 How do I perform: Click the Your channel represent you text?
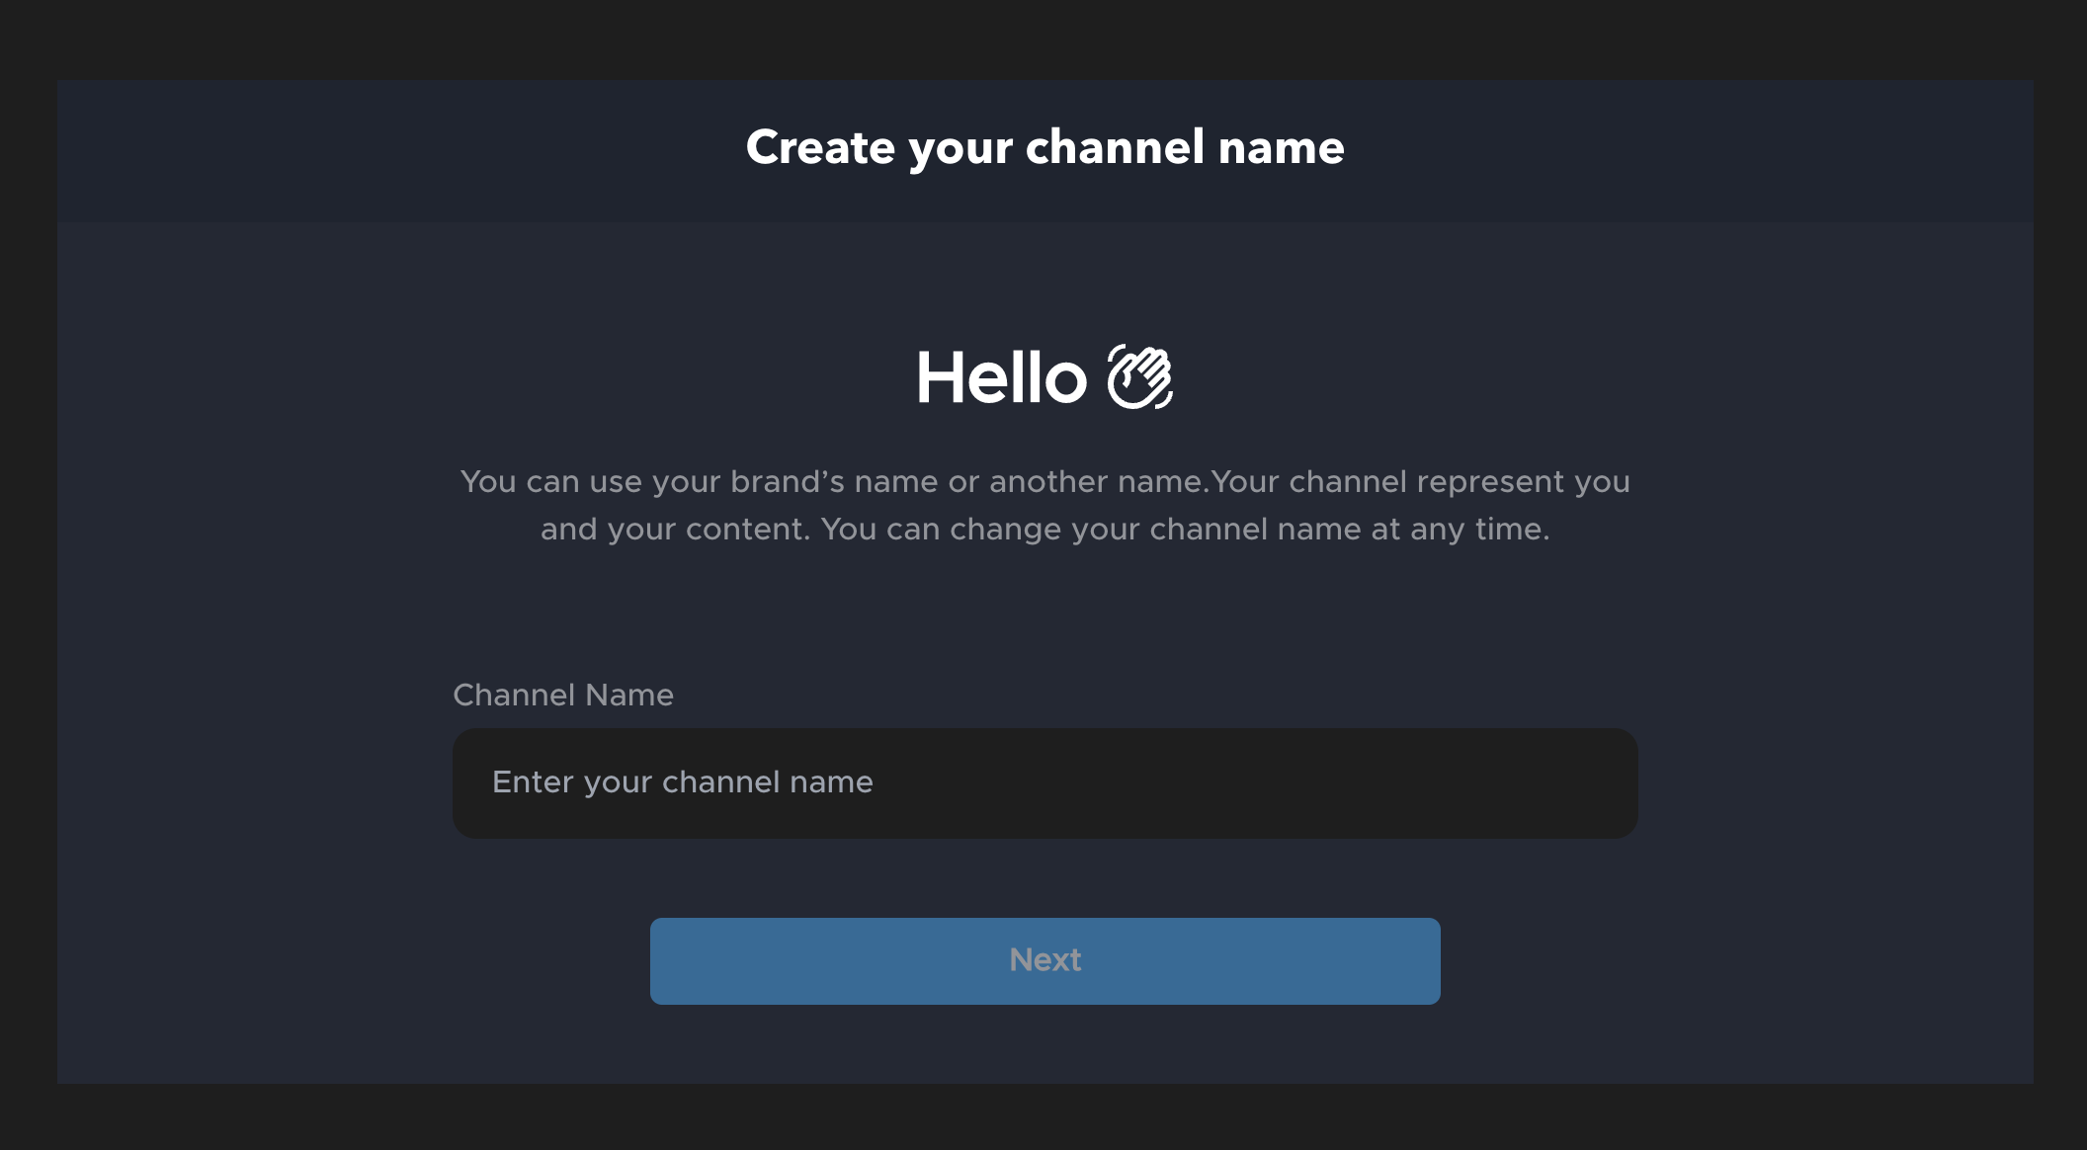[x=1420, y=481]
